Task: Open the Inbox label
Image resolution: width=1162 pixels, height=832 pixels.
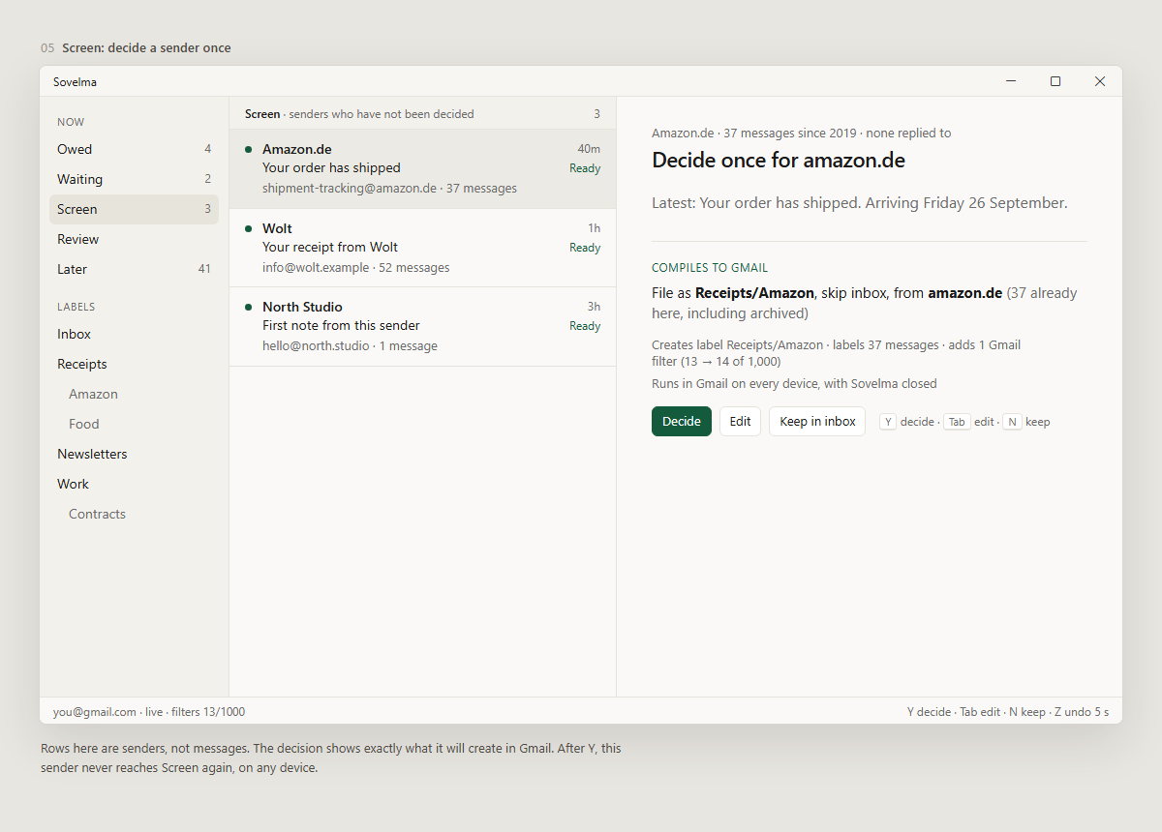Action: pos(134,334)
